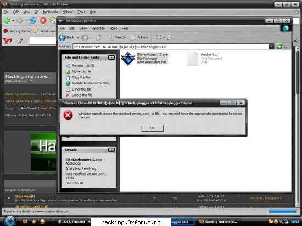Open Explorer Help menu
302x226 pixels.
click(x=125, y=29)
